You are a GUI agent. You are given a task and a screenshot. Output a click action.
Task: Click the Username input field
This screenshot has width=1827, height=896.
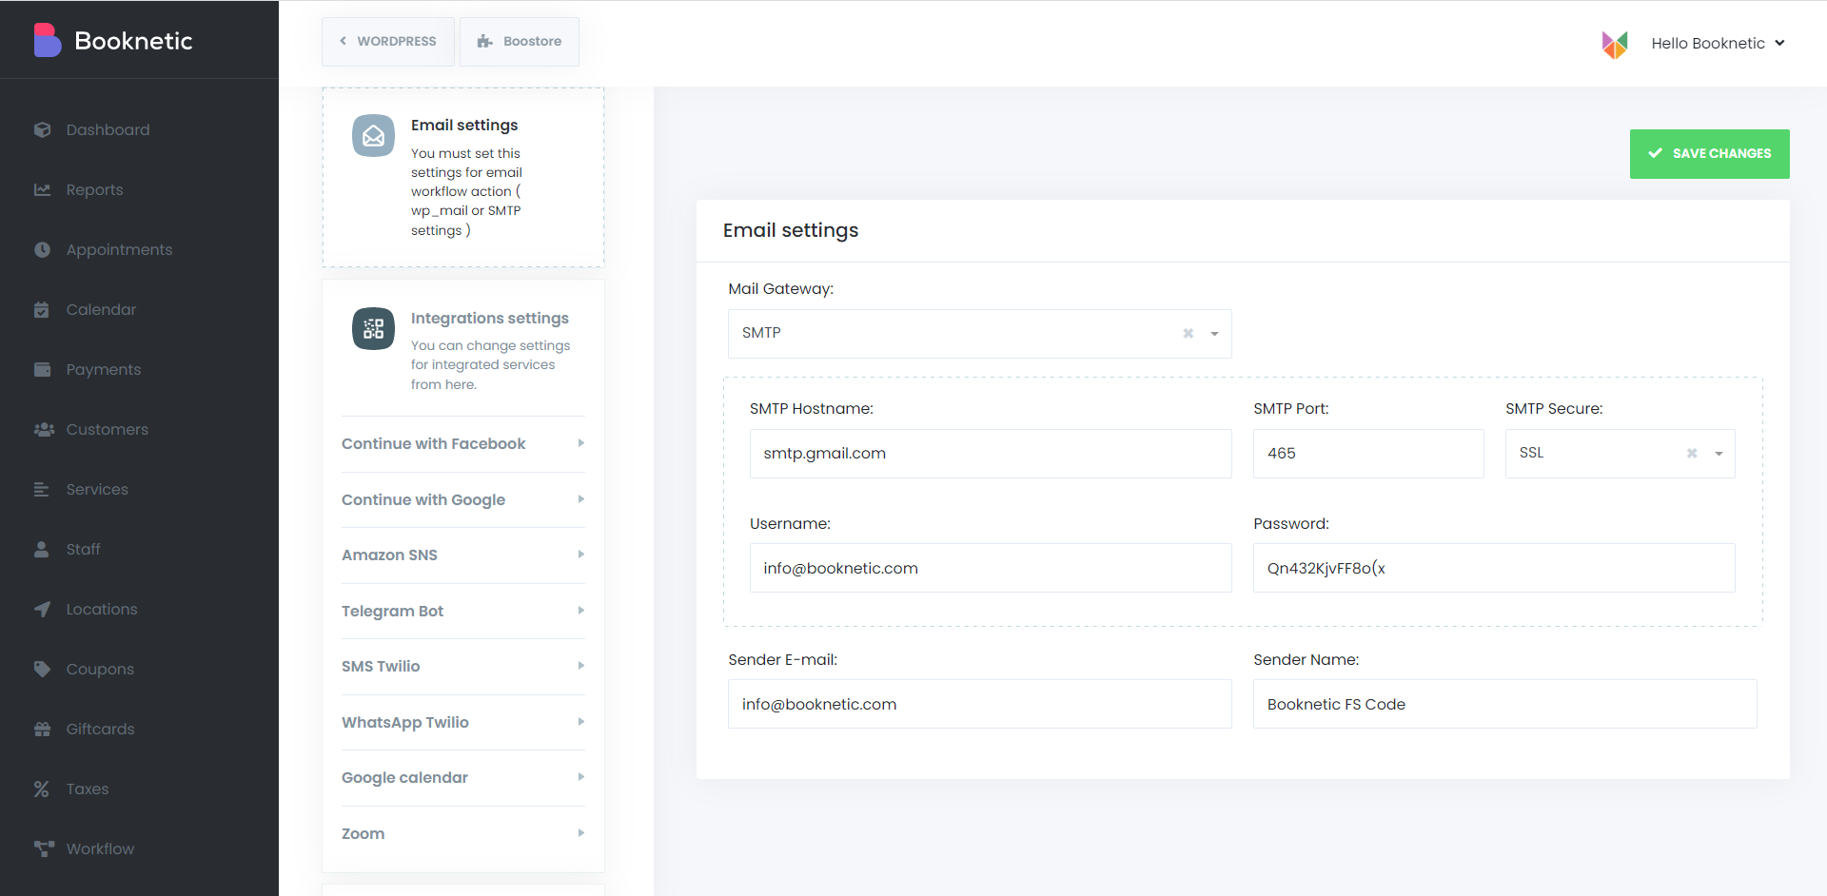(991, 568)
